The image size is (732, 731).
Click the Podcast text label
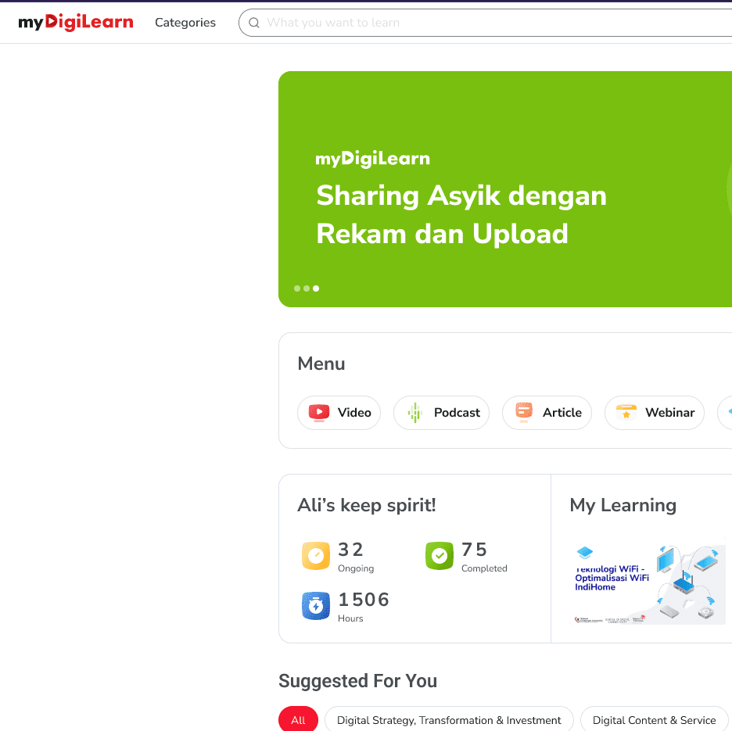(x=457, y=413)
